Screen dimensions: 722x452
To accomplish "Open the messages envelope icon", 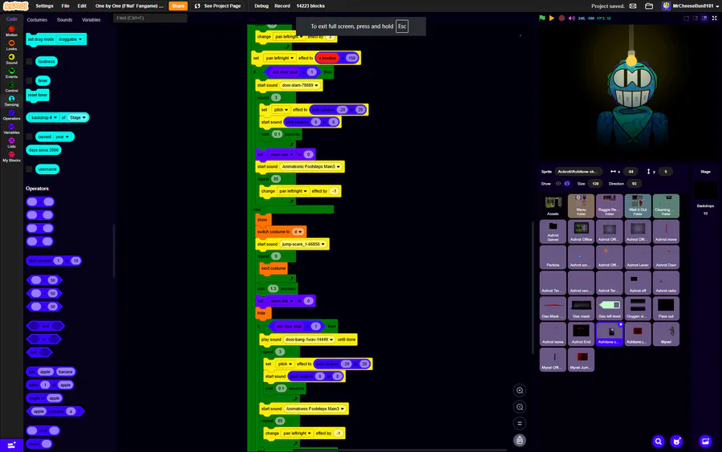I will [x=633, y=6].
